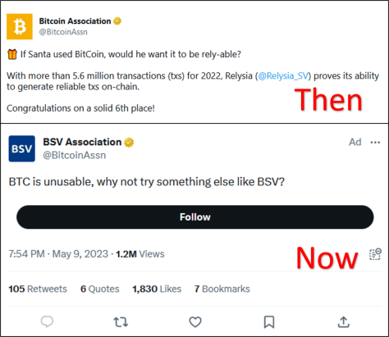Open the 1,830 Likes list
Screen dimensions: 389x337
[x=157, y=289]
